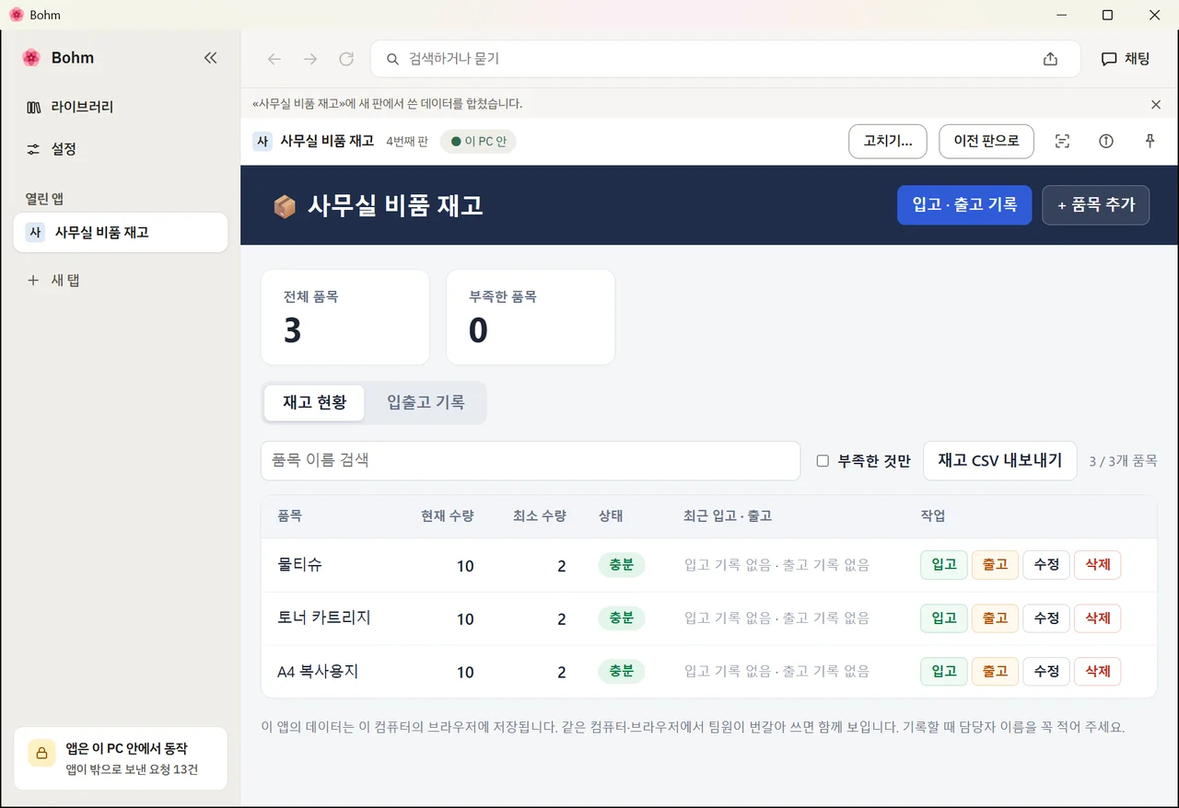Enable the 부족한 것만 checkbox
This screenshot has height=808, width=1179.
823,461
